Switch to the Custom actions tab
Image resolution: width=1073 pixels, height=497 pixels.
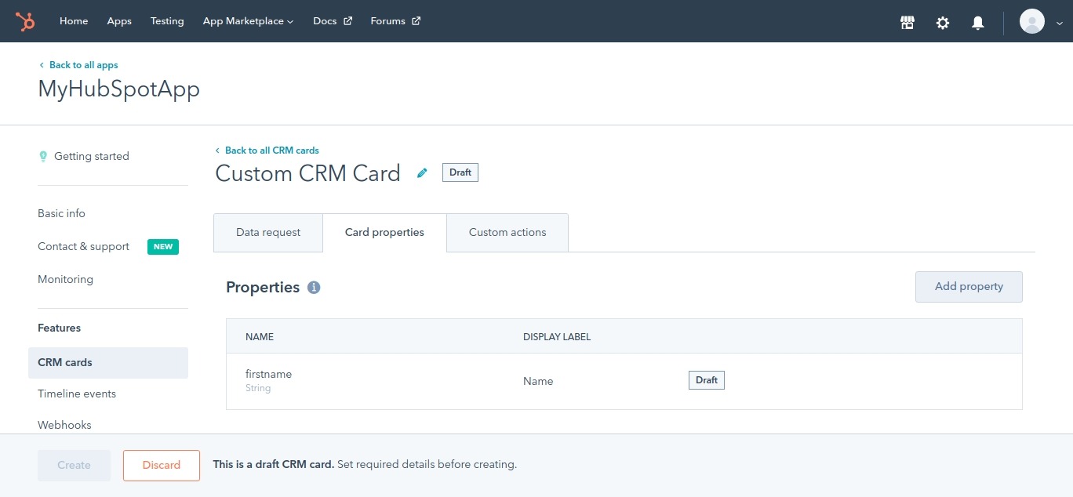507,233
